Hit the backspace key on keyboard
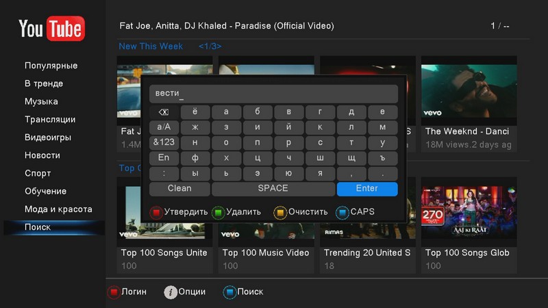 click(x=164, y=112)
